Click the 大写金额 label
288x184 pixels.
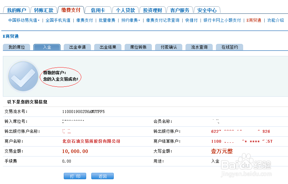[163, 151]
